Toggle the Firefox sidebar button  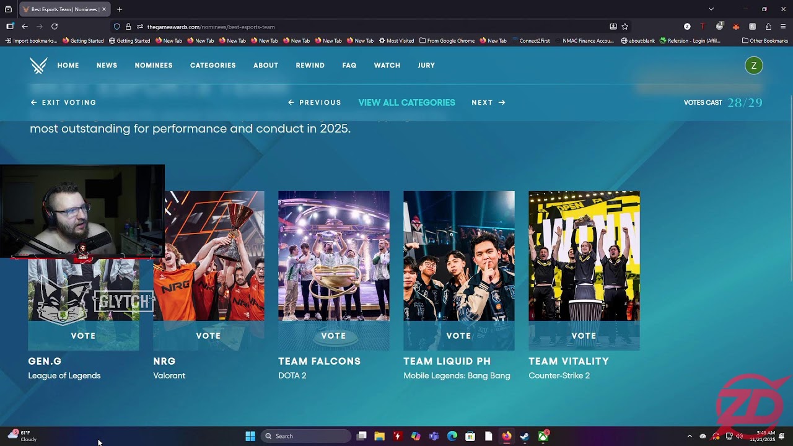10,27
